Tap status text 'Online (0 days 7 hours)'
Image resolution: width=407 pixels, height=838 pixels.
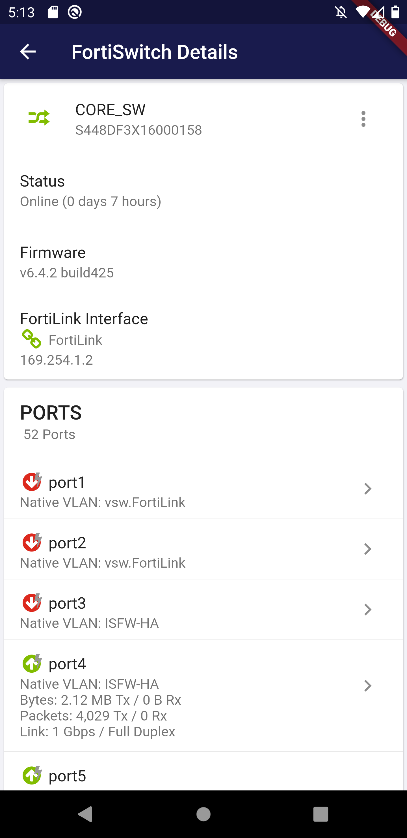coord(91,202)
